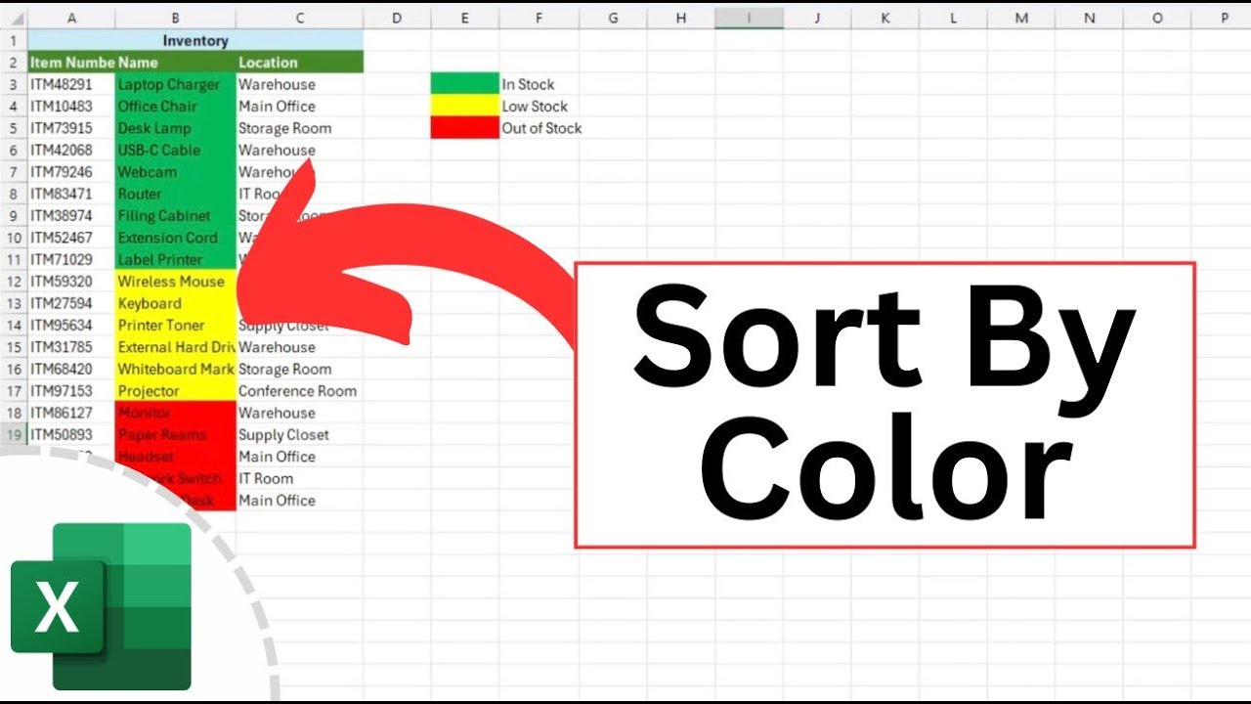The image size is (1251, 704).
Task: Click column P header
Action: pos(1224,18)
